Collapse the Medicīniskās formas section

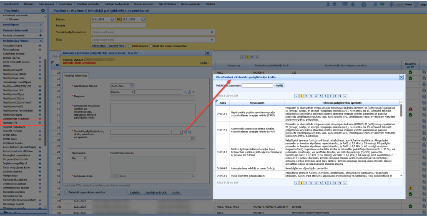point(41,41)
